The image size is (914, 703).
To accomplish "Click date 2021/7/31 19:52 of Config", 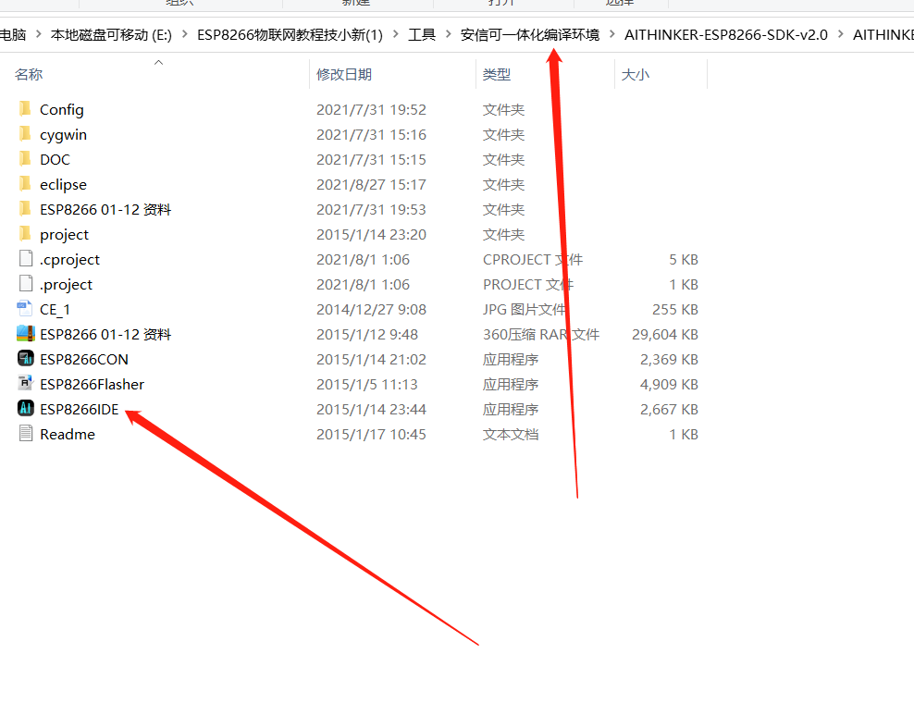I will click(371, 109).
